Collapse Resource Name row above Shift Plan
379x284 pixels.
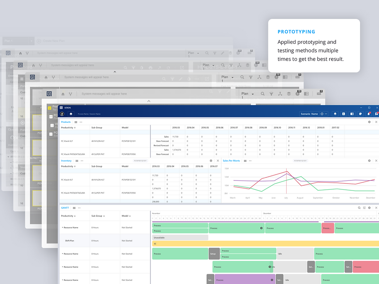click(x=63, y=228)
